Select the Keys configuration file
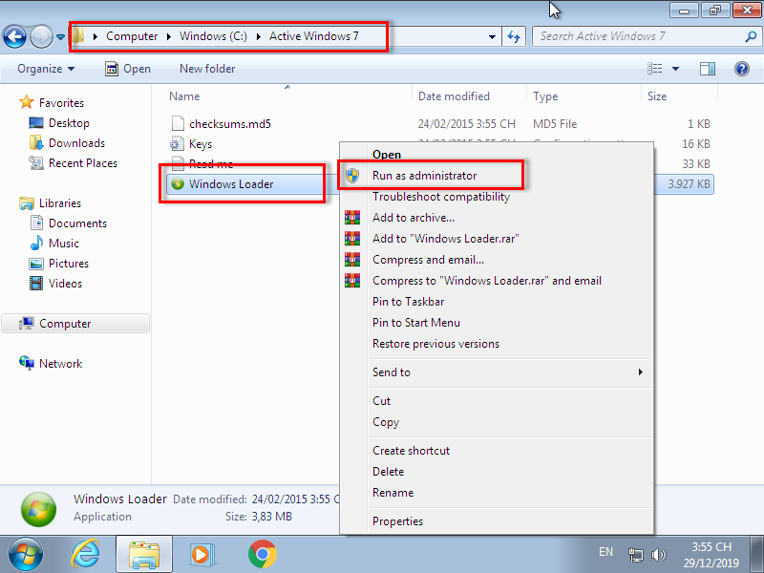 pyautogui.click(x=201, y=144)
